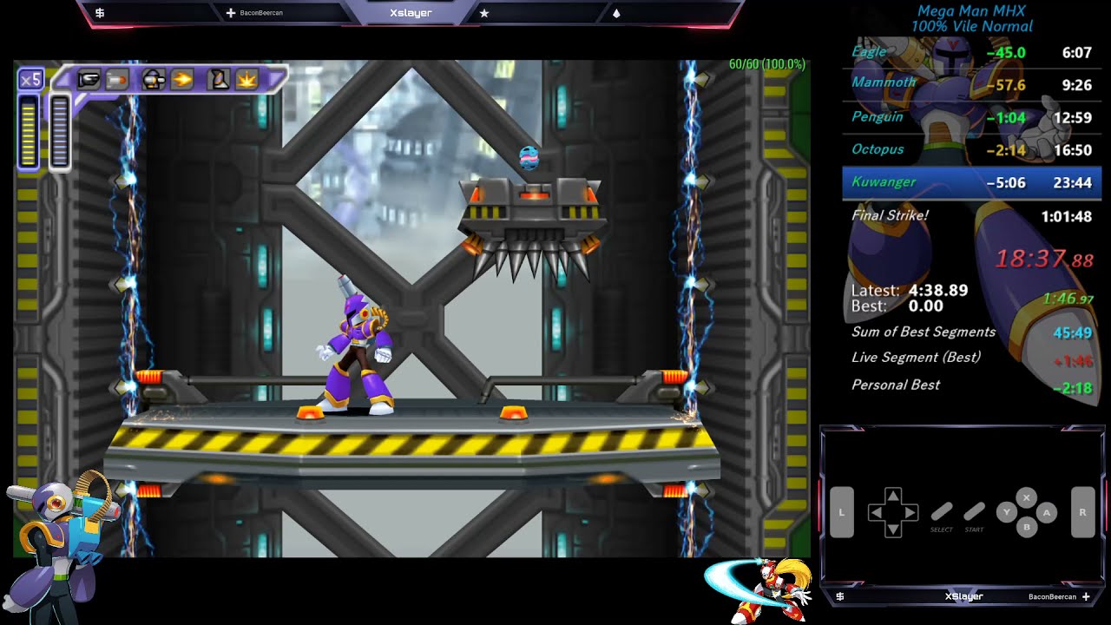The height and width of the screenshot is (625, 1111).
Task: Click the dollar sign icon in top banner
Action: click(x=101, y=13)
